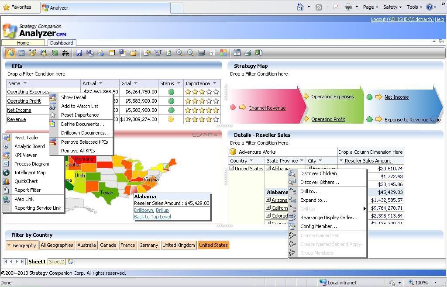Toggle the All Geographies filter button
Image resolution: width=447 pixels, height=287 pixels.
[x=57, y=245]
